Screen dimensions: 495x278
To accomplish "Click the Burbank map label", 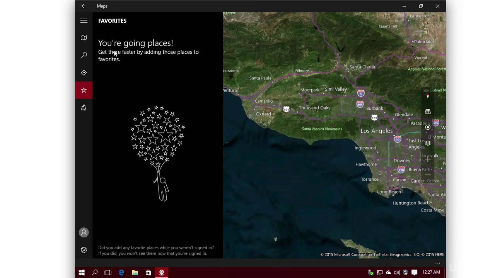I will 374,108.
